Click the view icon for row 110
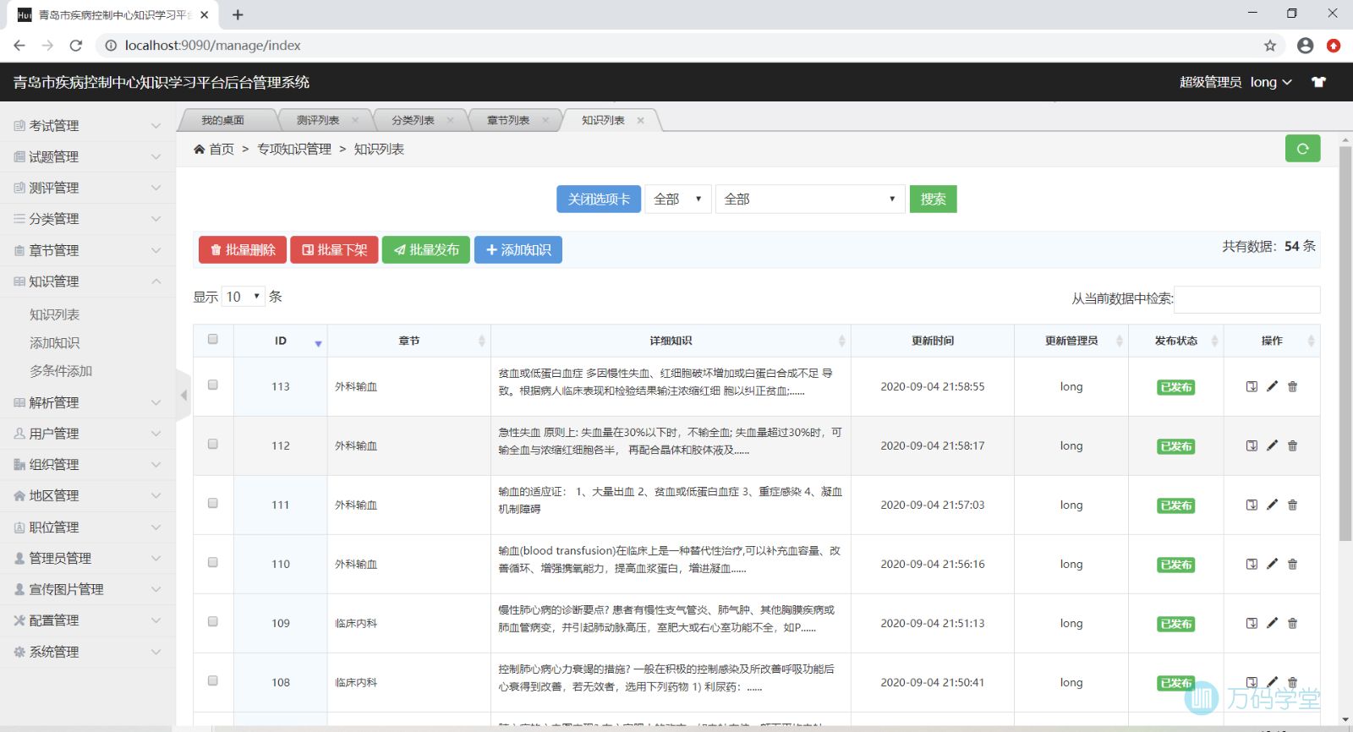Screen dimensions: 1353x732 1252,564
